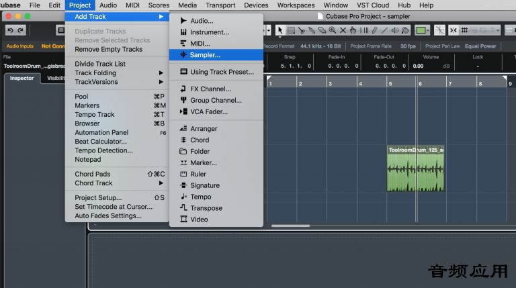Screen dimensions: 516x288
Task: Select the Glue tool
Action: point(312,30)
